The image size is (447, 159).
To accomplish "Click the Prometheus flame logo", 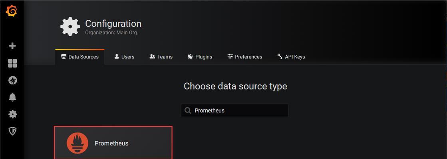I will pos(77,143).
